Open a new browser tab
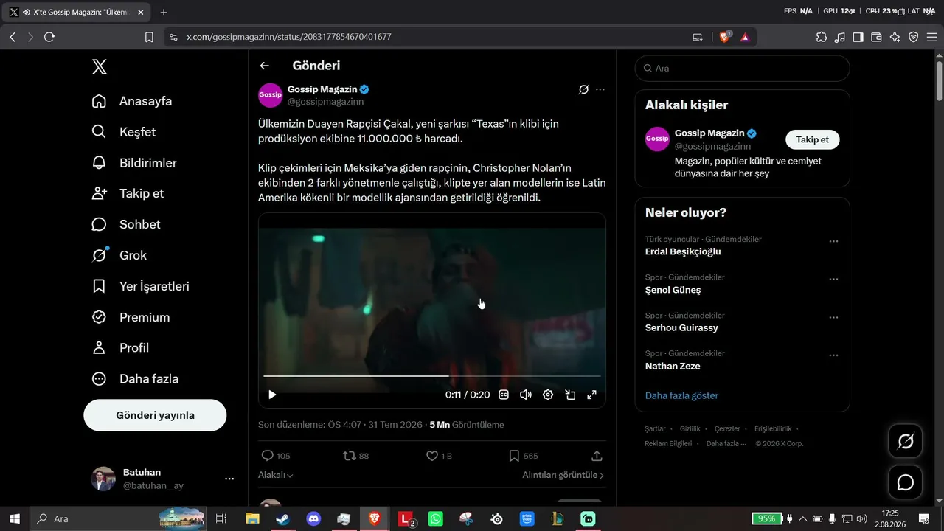 click(164, 12)
